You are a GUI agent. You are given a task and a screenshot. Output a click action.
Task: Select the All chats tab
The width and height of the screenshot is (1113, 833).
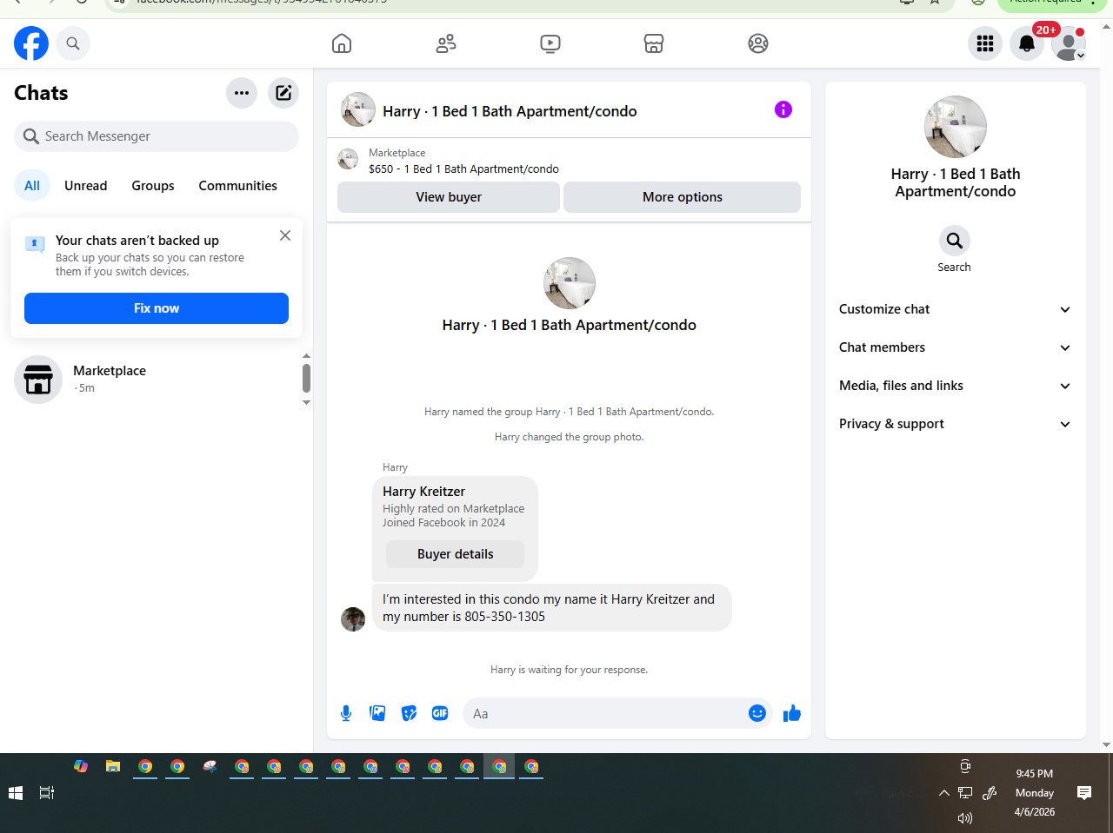32,186
